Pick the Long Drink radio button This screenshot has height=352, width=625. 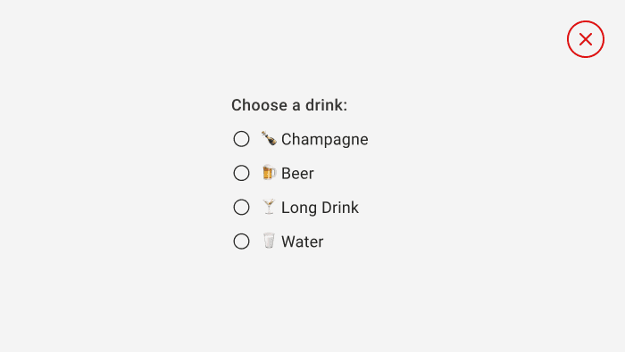coord(242,208)
